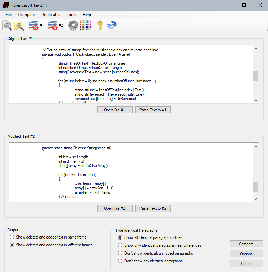This screenshot has width=268, height=272.
Task: Click the comment line '// Get an array of strings'
Action: click(100, 50)
